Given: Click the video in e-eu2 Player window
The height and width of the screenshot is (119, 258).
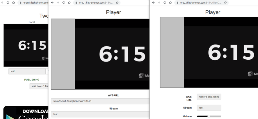Looking at the screenshot, I should tap(209, 52).
